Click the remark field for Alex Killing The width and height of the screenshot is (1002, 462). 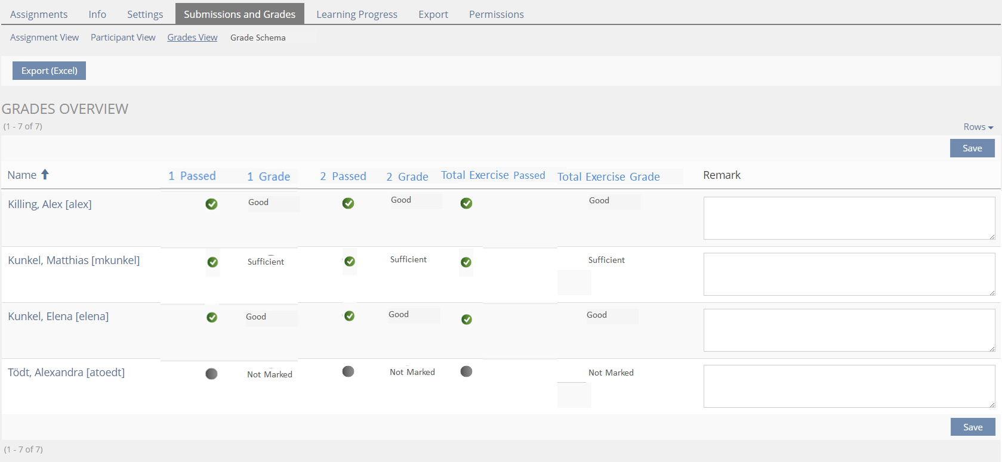(849, 218)
